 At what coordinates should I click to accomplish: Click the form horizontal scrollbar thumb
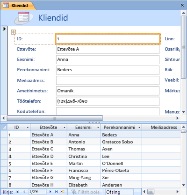click(x=55, y=118)
